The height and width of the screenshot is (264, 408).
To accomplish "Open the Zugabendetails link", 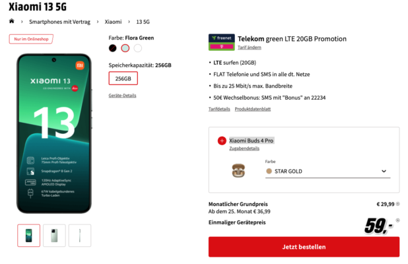I will (x=244, y=148).
